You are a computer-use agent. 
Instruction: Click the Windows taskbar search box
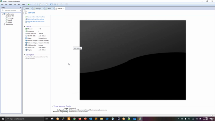pos(25,119)
